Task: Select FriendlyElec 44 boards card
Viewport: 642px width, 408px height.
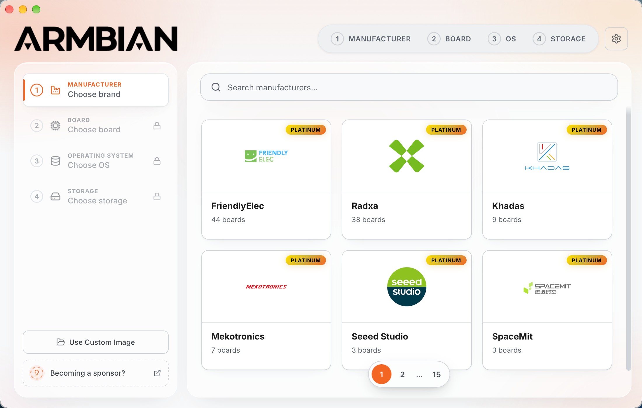Action: point(266,180)
